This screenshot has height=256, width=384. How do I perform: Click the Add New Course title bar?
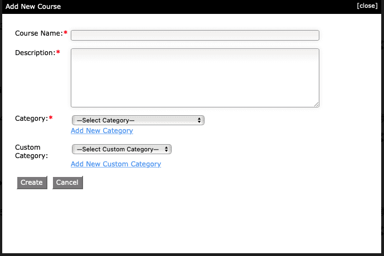pos(192,7)
